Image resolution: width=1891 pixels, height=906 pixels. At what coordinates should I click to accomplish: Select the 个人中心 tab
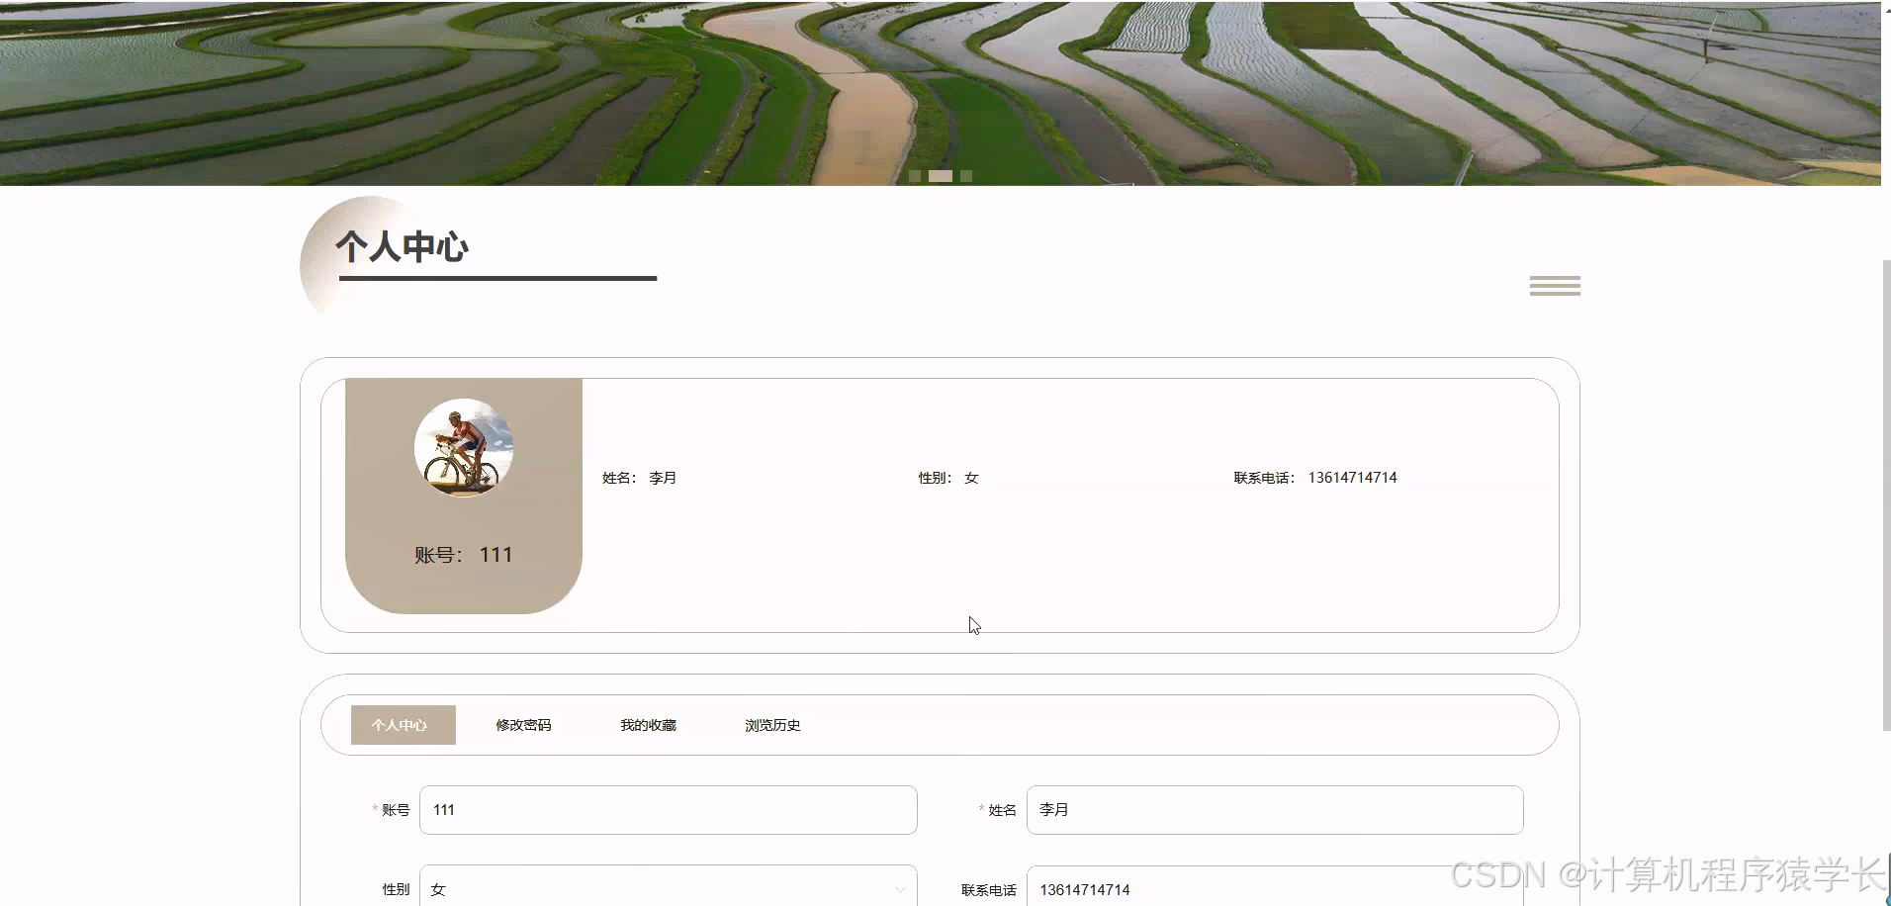[x=404, y=725]
